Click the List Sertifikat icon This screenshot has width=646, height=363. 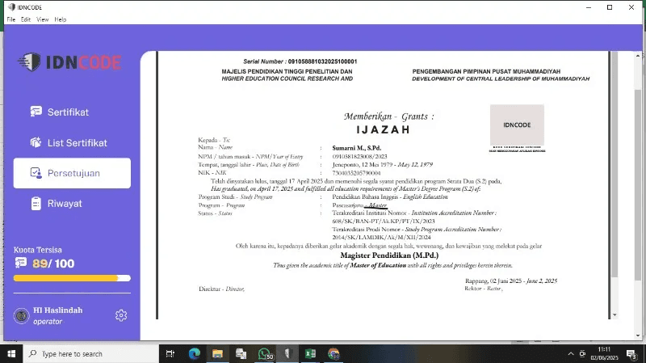36,142
